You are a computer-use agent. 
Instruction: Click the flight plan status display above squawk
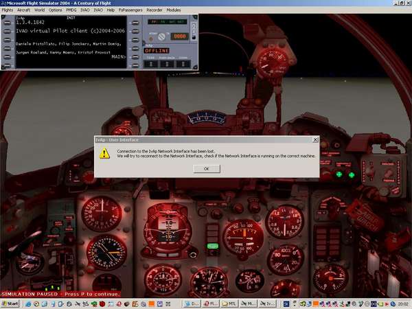click(168, 22)
